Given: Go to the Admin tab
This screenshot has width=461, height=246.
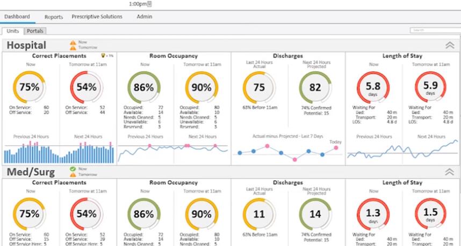Looking at the screenshot, I should point(145,17).
